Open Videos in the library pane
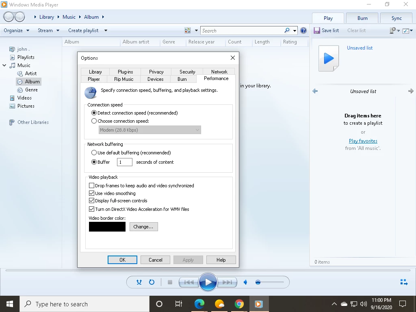This screenshot has width=416, height=312. (x=24, y=98)
